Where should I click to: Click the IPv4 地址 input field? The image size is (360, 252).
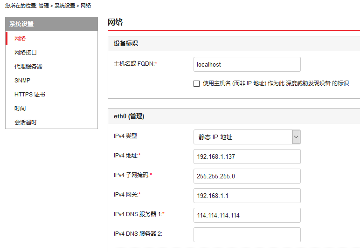pos(247,157)
